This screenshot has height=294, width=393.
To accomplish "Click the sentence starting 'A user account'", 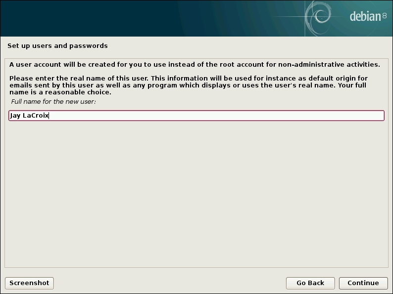I will coord(195,65).
